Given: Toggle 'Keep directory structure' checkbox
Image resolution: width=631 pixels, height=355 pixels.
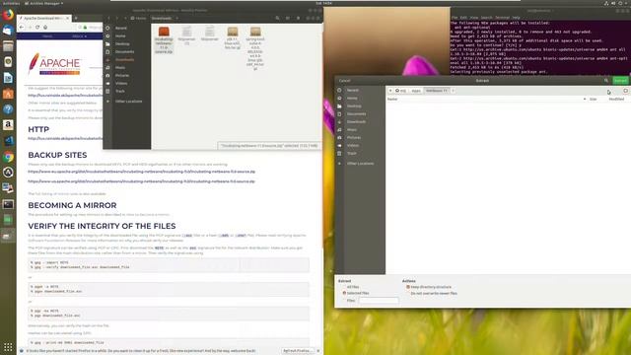Looking at the screenshot, I should tap(429, 287).
